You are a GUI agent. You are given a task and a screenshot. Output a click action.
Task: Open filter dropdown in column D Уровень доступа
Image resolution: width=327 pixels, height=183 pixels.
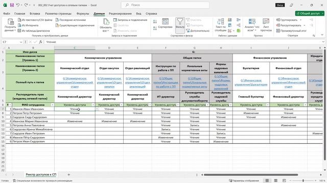pyautogui.click(x=122, y=105)
